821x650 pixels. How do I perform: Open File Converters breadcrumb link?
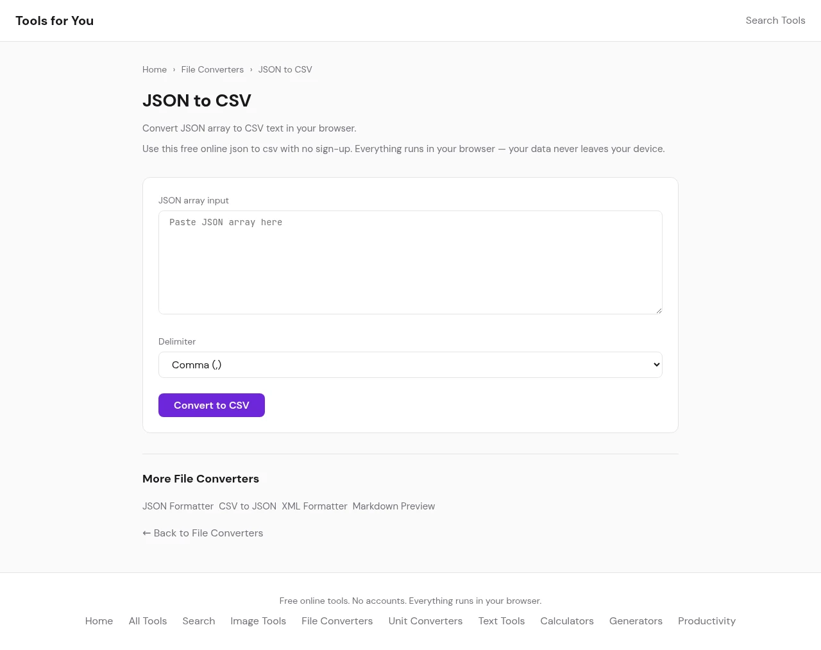[212, 69]
